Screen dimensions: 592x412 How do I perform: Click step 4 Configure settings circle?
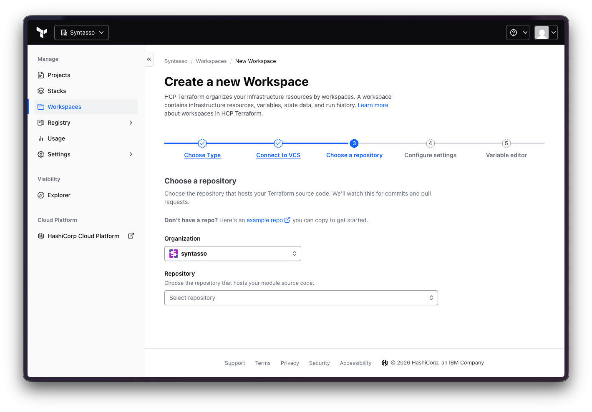430,143
